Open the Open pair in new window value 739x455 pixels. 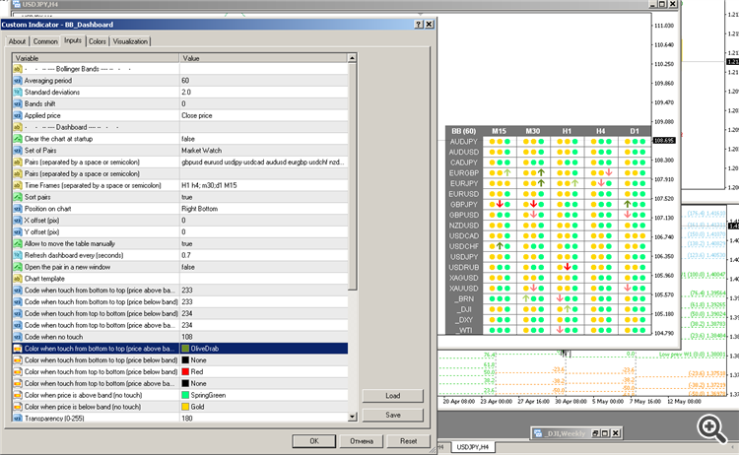tap(263, 267)
